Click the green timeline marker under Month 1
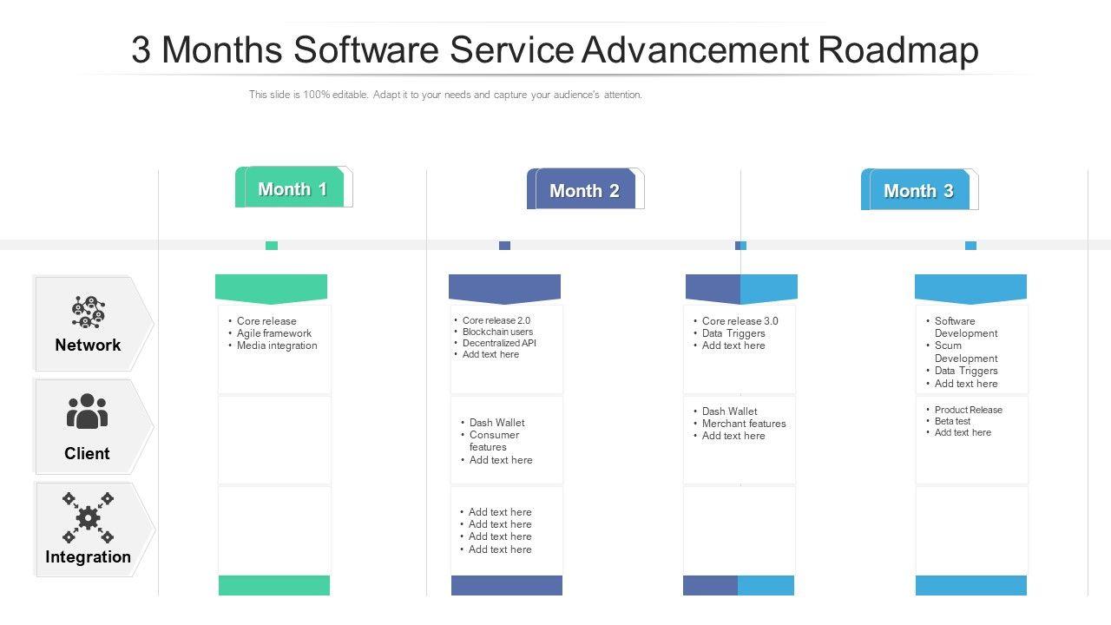Image resolution: width=1111 pixels, height=625 pixels. (x=272, y=246)
